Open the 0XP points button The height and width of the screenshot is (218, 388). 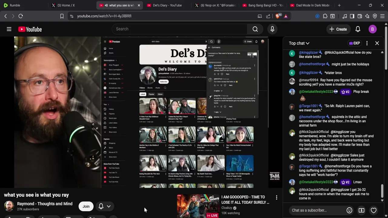354,43
